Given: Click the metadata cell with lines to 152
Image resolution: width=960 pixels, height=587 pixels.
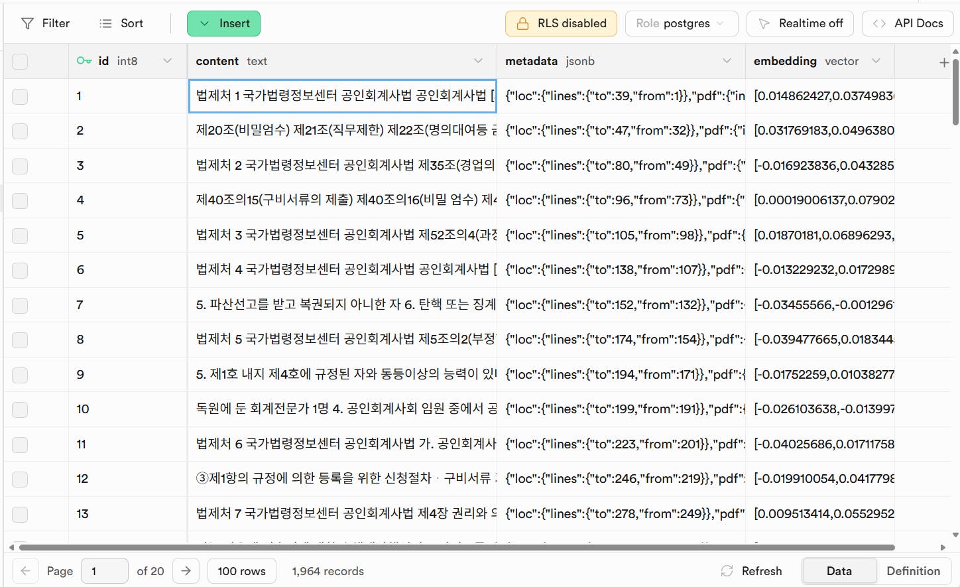Looking at the screenshot, I should [x=621, y=305].
